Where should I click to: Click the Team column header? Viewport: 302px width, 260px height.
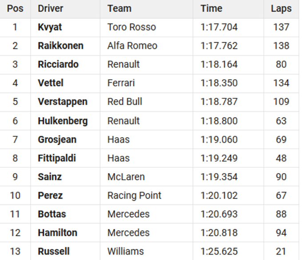(119, 8)
